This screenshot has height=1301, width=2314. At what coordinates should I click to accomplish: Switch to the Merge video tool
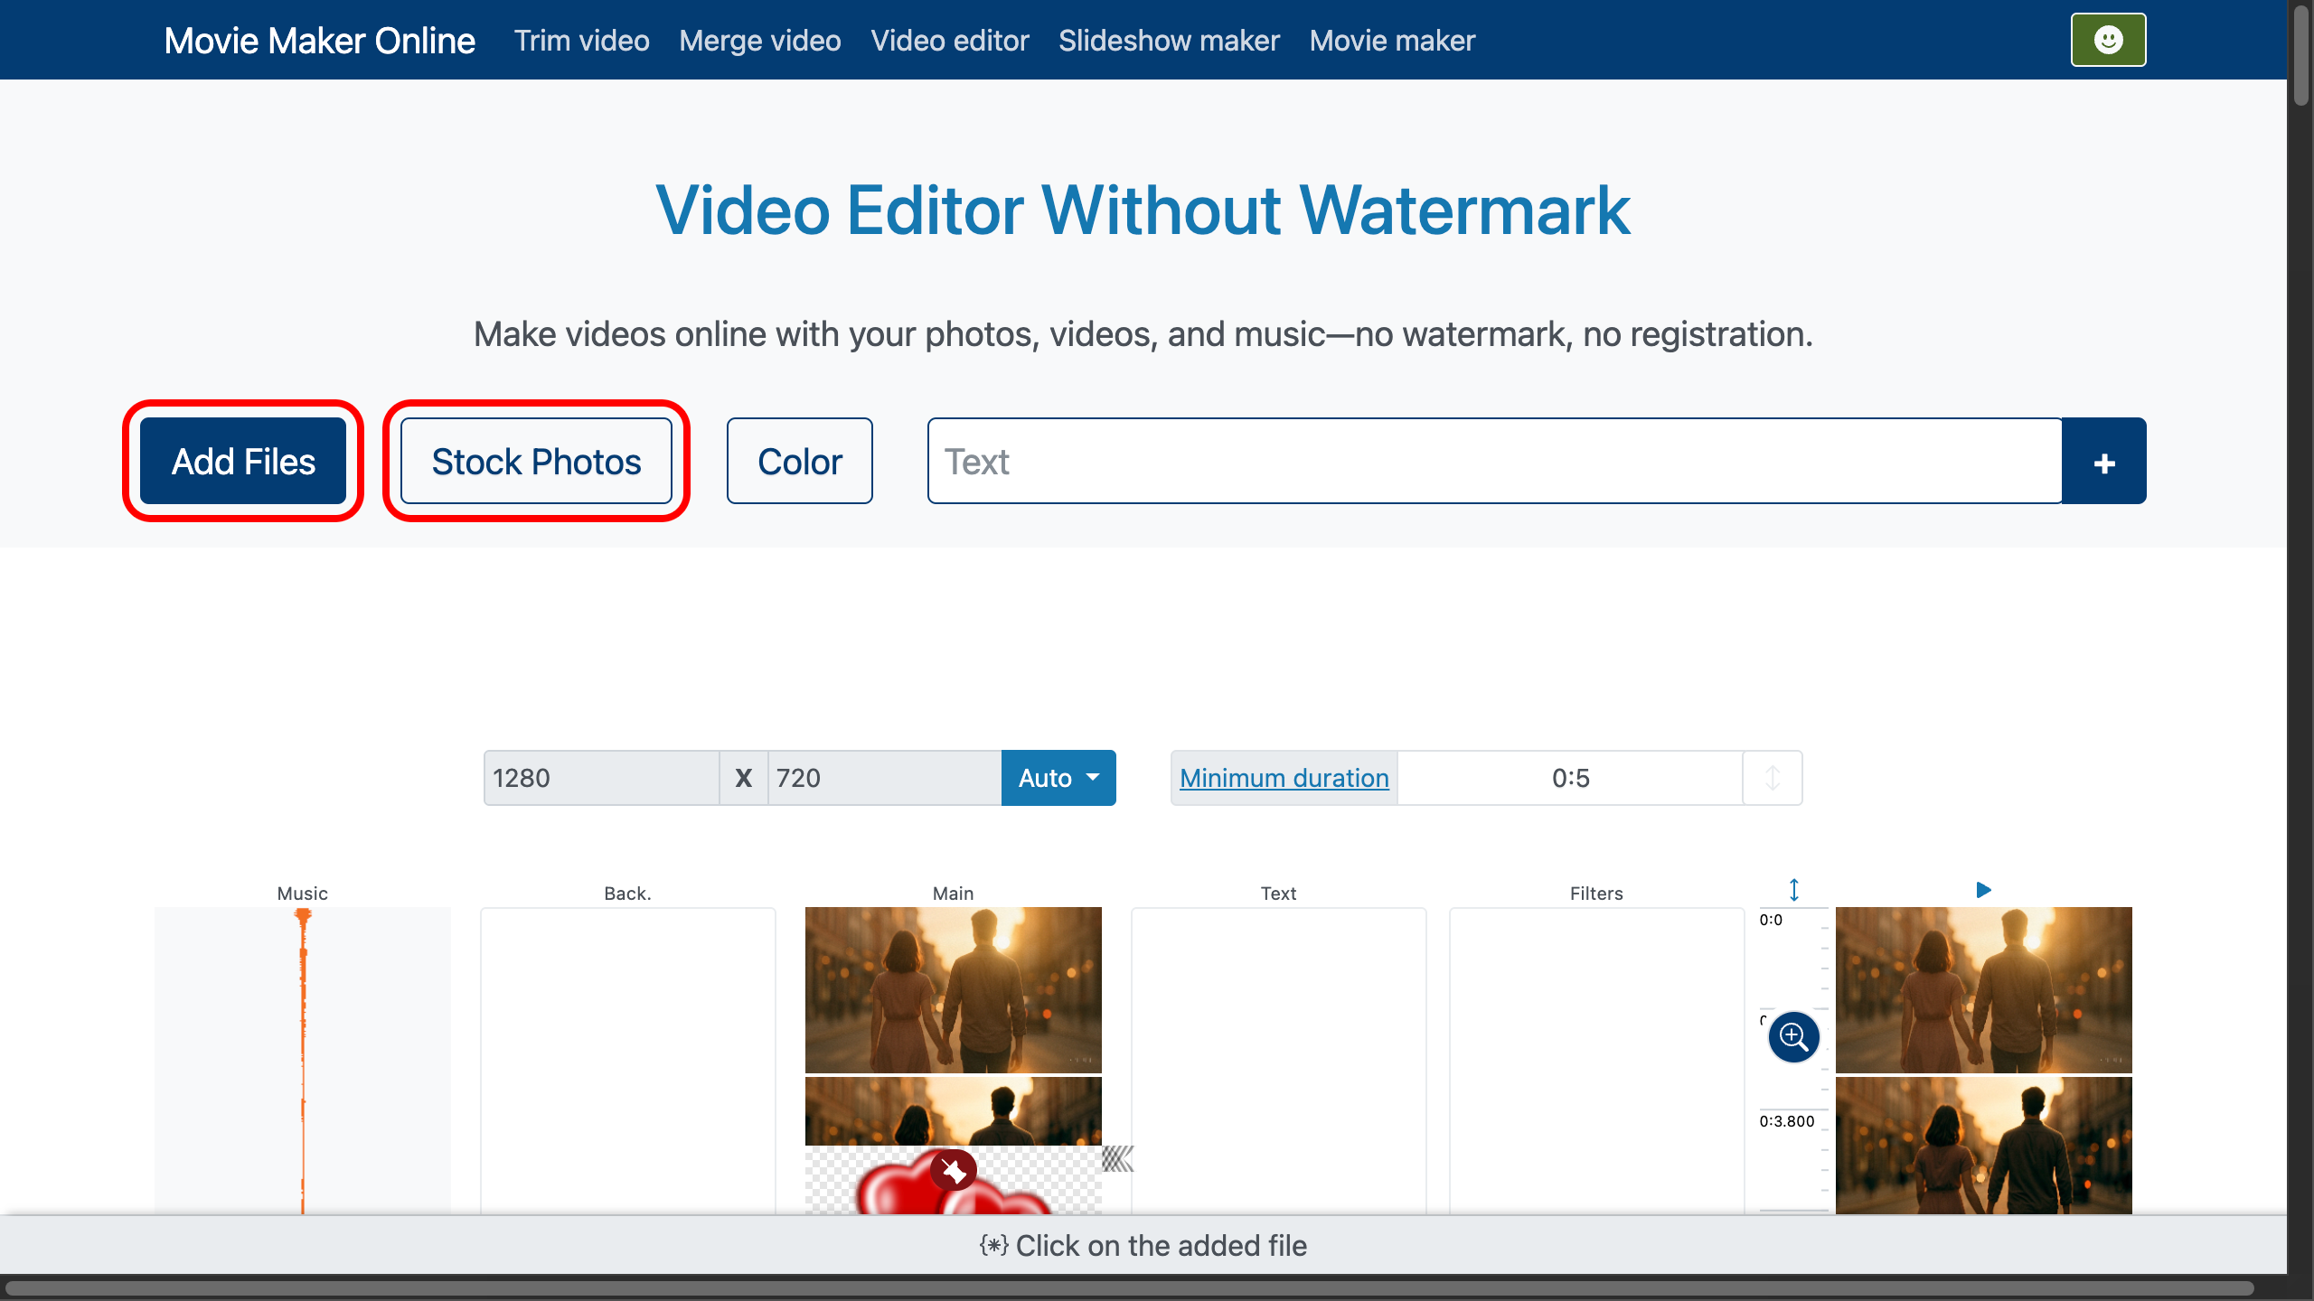pyautogui.click(x=759, y=40)
